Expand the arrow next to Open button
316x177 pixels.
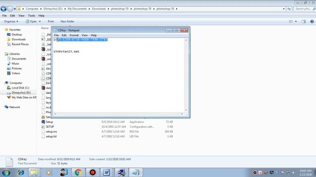point(39,22)
